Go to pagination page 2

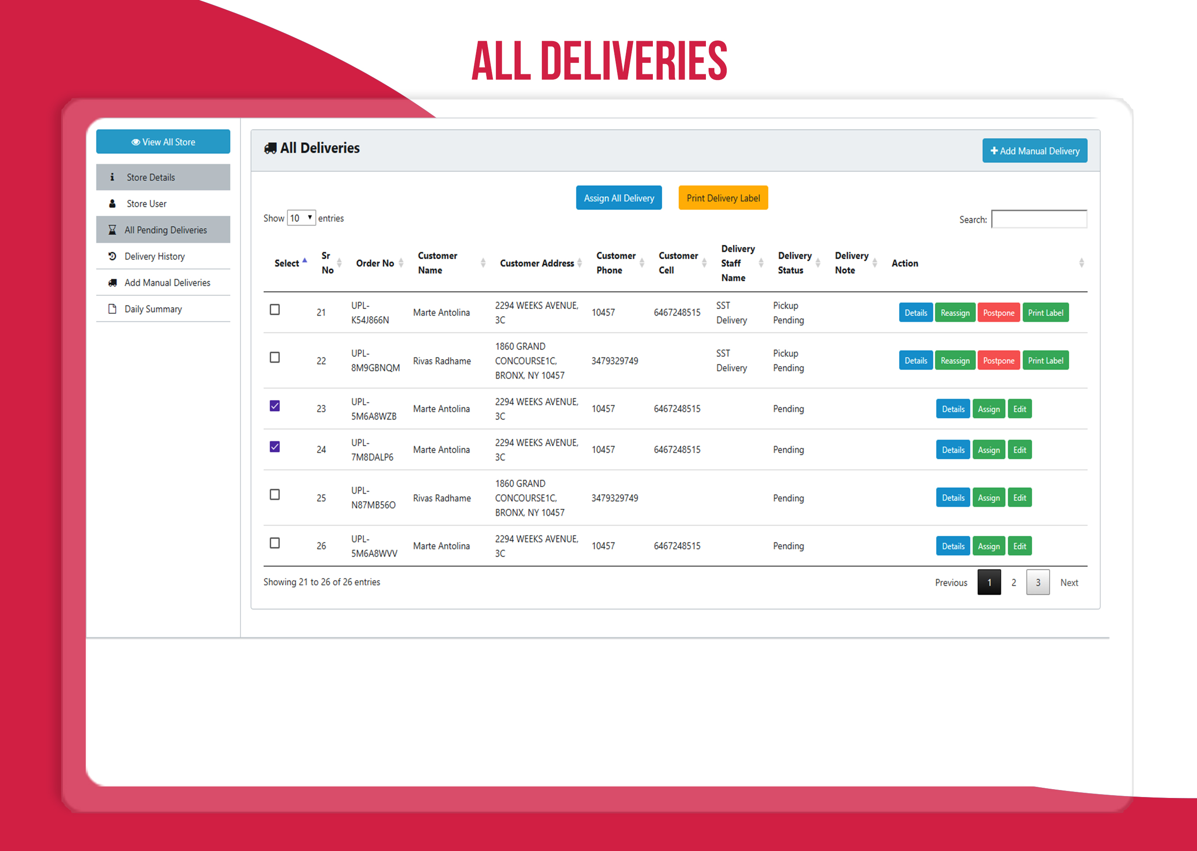(x=1014, y=582)
